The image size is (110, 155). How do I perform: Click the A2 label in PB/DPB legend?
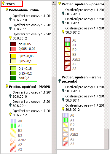coord(20,145)
